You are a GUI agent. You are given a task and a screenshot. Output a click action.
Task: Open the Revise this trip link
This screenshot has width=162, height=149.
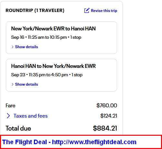tap(104, 11)
